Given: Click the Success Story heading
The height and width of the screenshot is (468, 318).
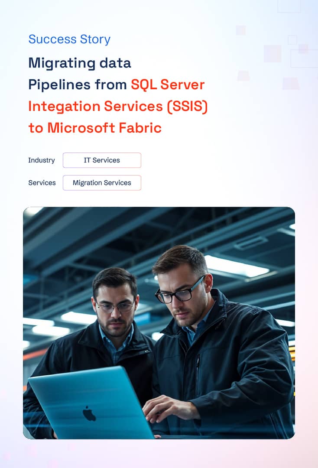Looking at the screenshot, I should pyautogui.click(x=69, y=39).
